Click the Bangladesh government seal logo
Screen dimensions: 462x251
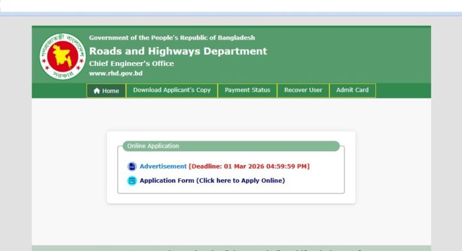click(62, 56)
